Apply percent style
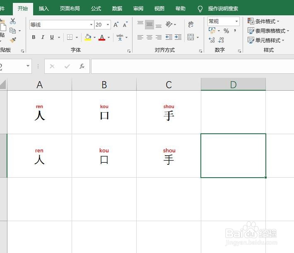 coord(227,31)
